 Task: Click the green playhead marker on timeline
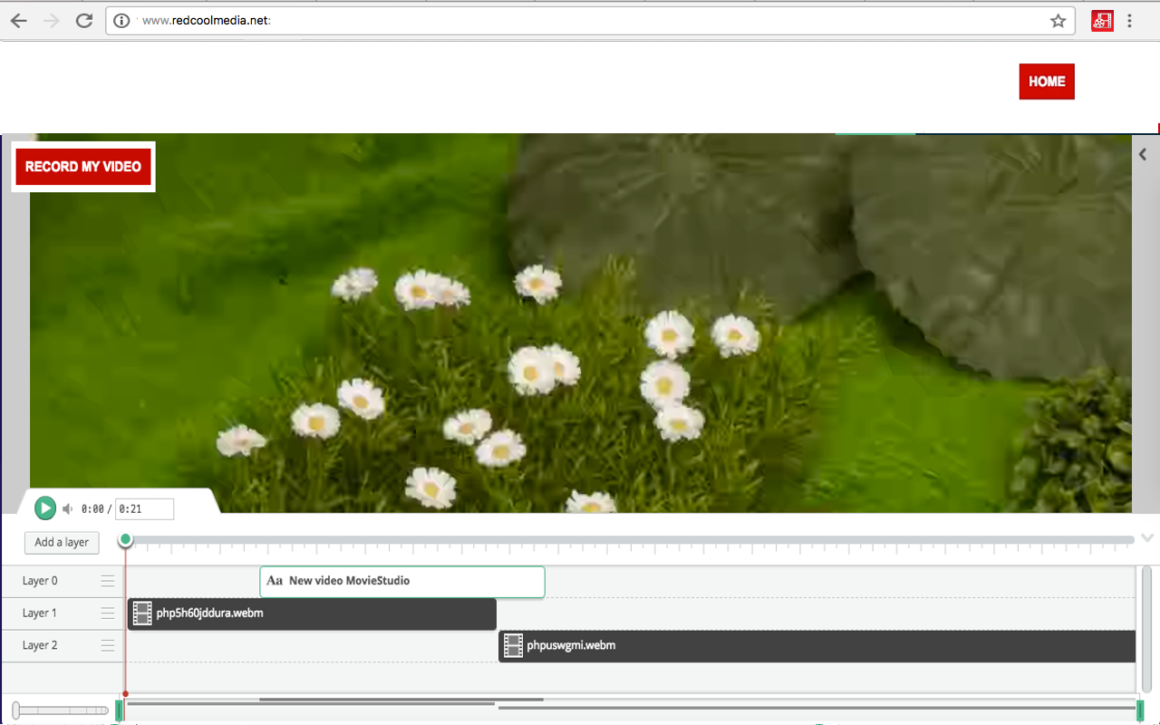(x=126, y=540)
